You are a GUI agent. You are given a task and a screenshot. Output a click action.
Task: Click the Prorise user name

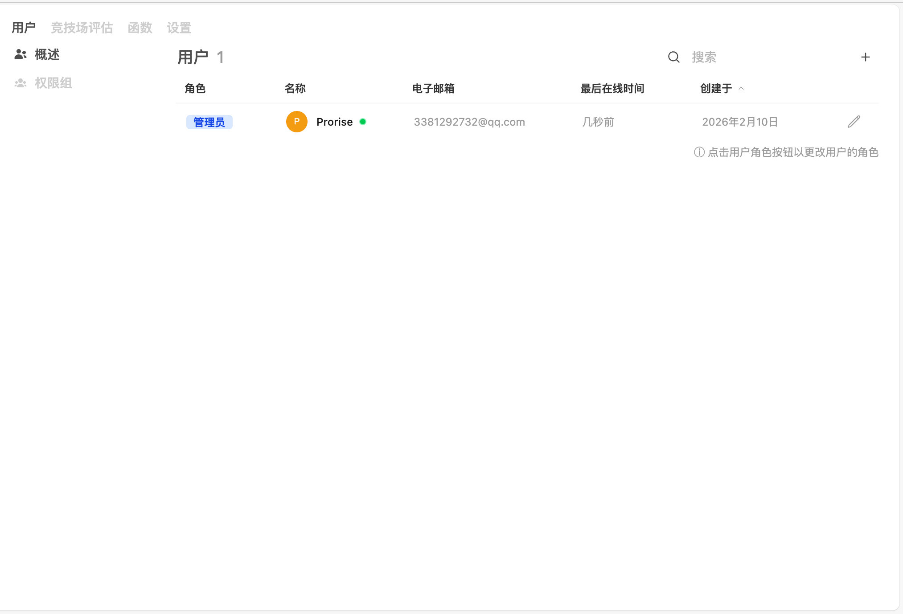click(334, 122)
